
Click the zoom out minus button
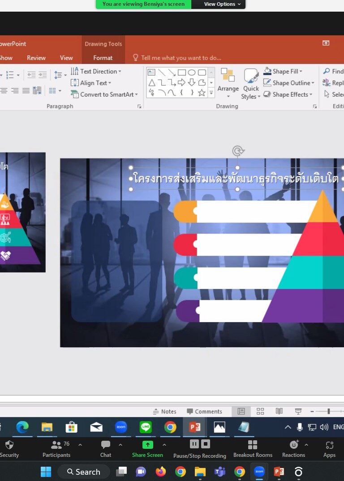(x=312, y=411)
